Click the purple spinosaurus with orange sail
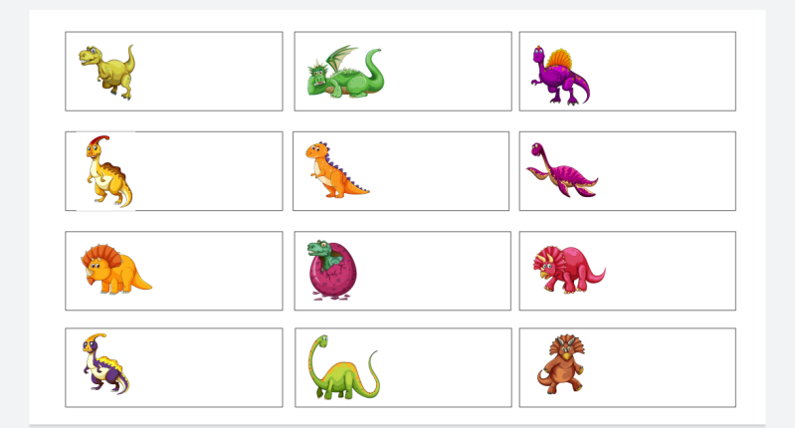 [560, 75]
